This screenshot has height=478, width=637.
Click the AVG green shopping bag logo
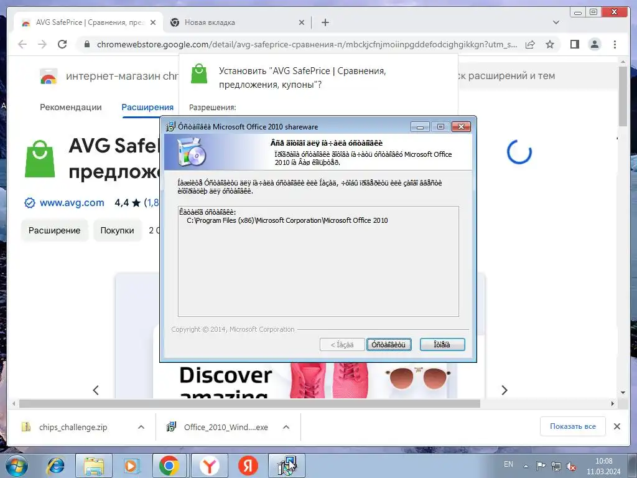coord(40,159)
